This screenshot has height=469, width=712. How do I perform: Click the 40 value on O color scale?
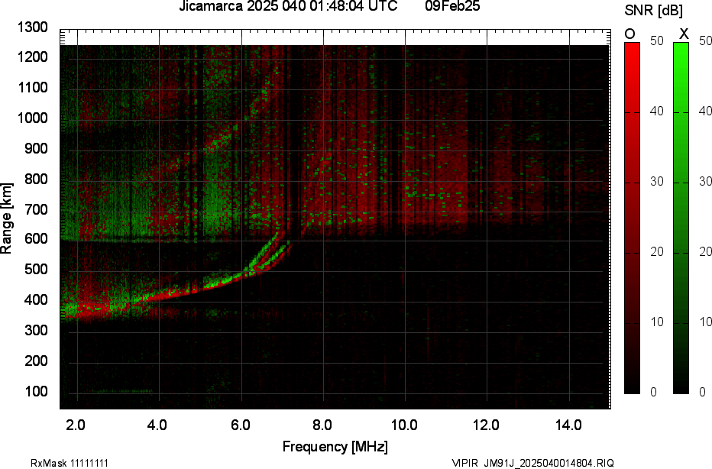pyautogui.click(x=656, y=112)
